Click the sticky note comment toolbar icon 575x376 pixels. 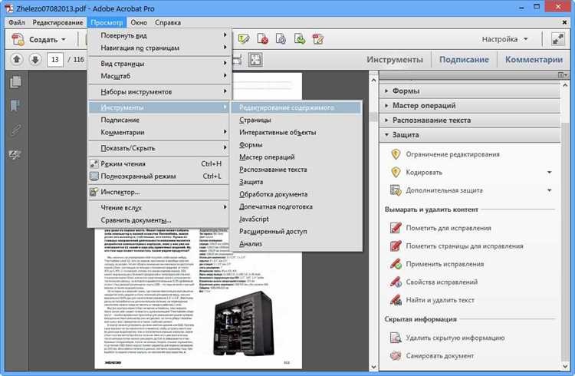click(x=244, y=39)
